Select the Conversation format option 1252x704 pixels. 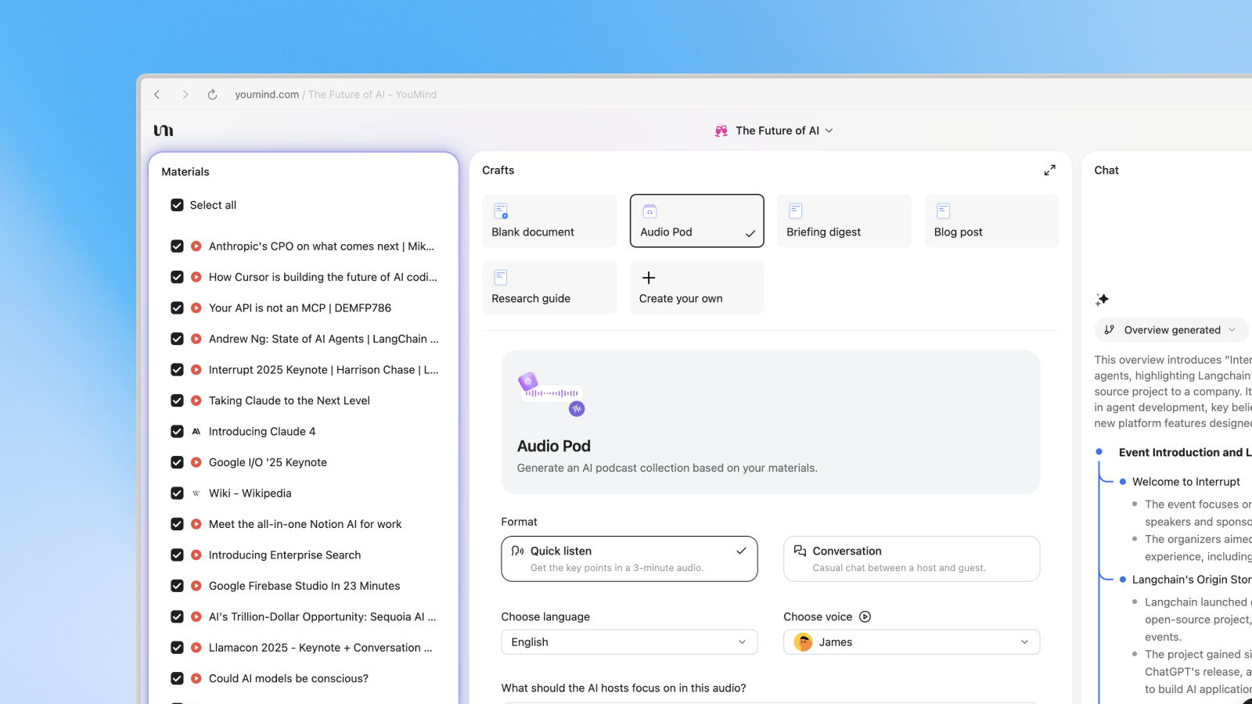pyautogui.click(x=911, y=559)
